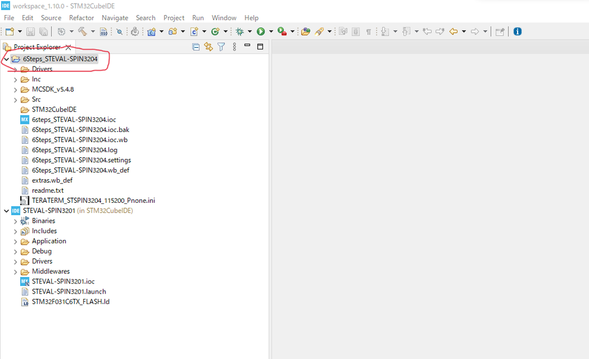The width and height of the screenshot is (589, 359).
Task: Click the build configuration manage icon
Action: [61, 32]
